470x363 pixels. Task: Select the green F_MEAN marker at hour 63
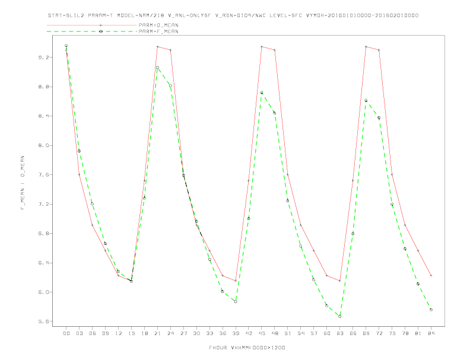[340, 316]
